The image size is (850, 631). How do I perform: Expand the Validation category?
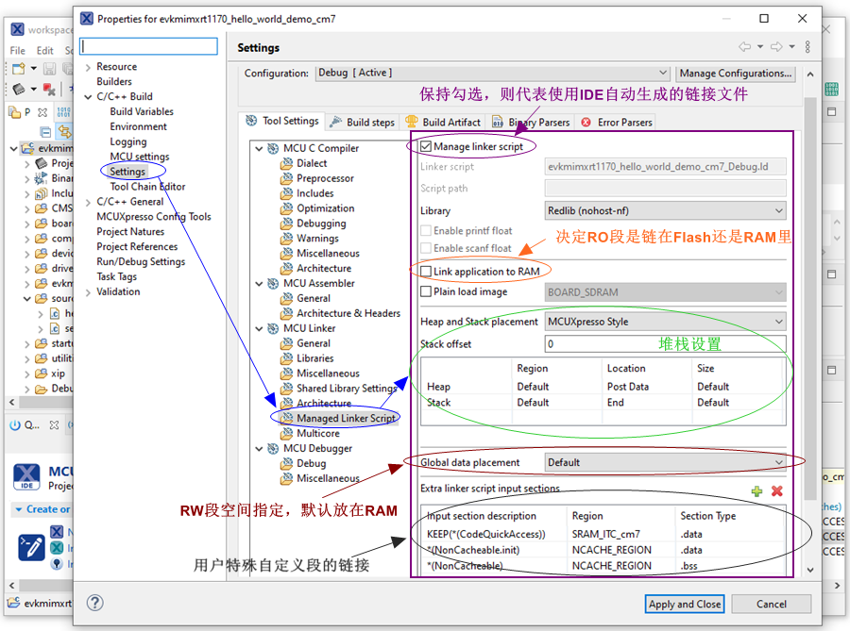[x=88, y=292]
